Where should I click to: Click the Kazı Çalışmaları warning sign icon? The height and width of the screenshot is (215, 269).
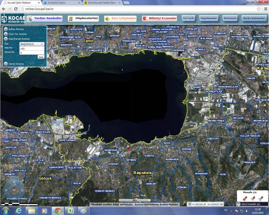click(x=107, y=19)
